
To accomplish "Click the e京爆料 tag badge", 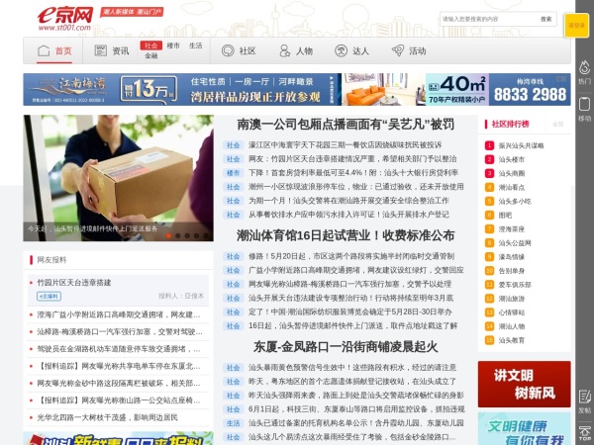I will (49, 297).
